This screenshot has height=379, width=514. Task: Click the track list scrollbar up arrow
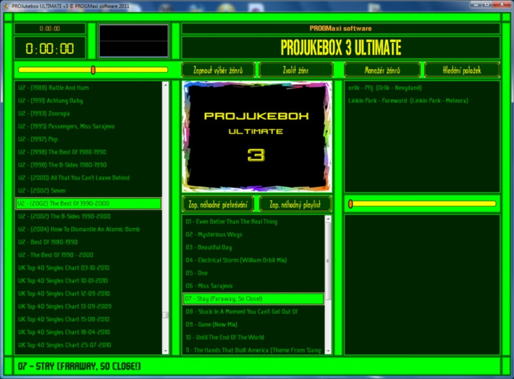coord(328,218)
